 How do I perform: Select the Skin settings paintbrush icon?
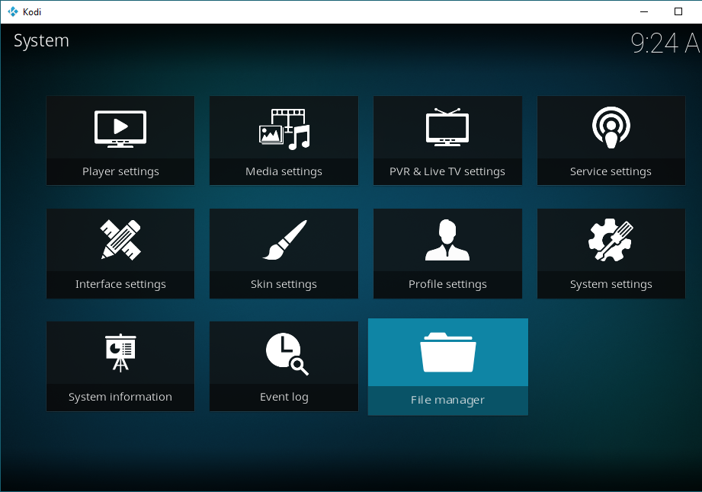coord(284,240)
